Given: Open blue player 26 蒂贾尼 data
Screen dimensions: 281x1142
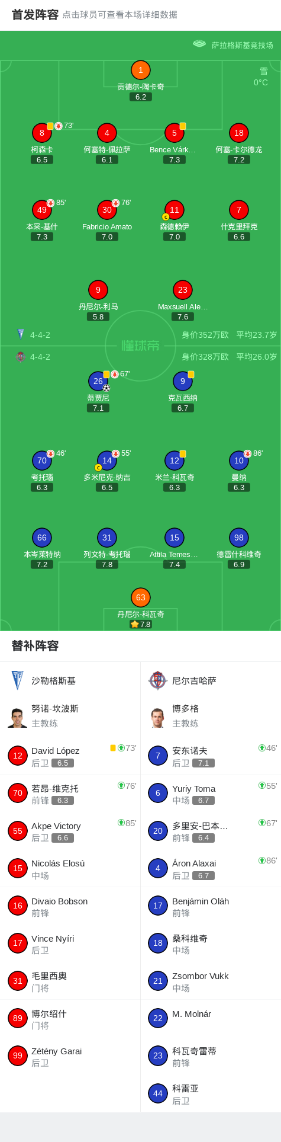Looking at the screenshot, I should tap(98, 382).
